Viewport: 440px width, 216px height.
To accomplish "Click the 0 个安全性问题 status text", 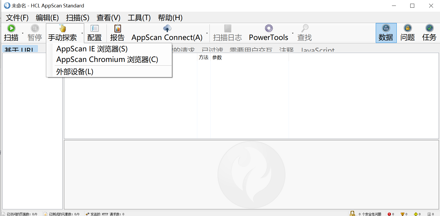I will tap(370, 214).
